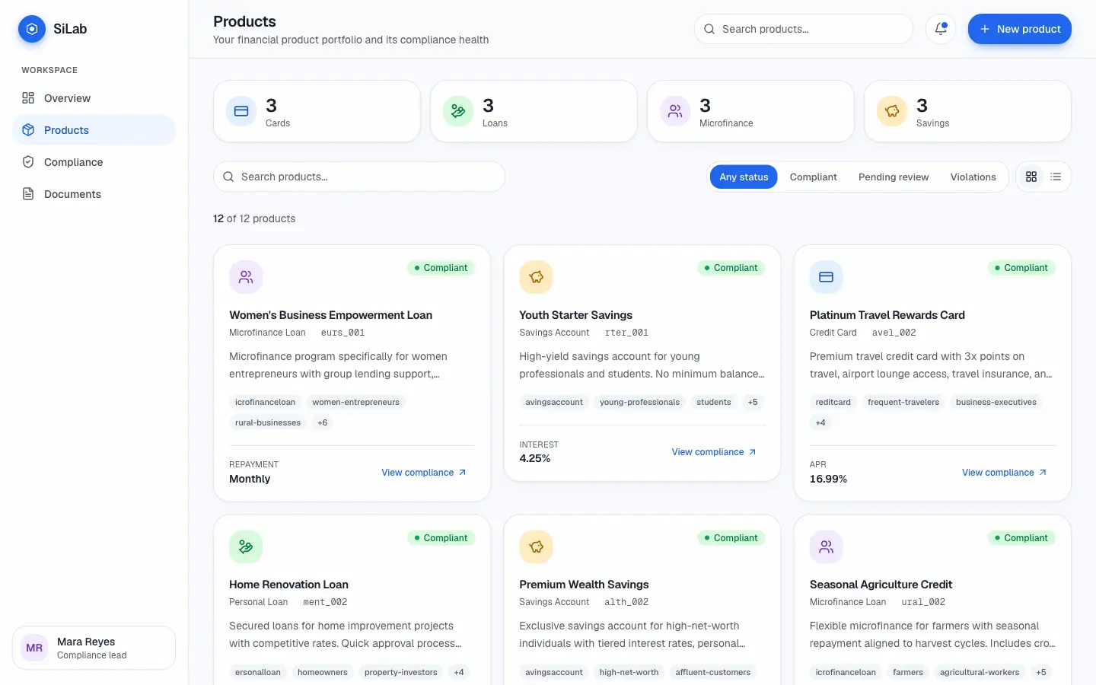Image resolution: width=1096 pixels, height=685 pixels.
Task: Click the Cards summary card icon
Action: pyautogui.click(x=241, y=111)
